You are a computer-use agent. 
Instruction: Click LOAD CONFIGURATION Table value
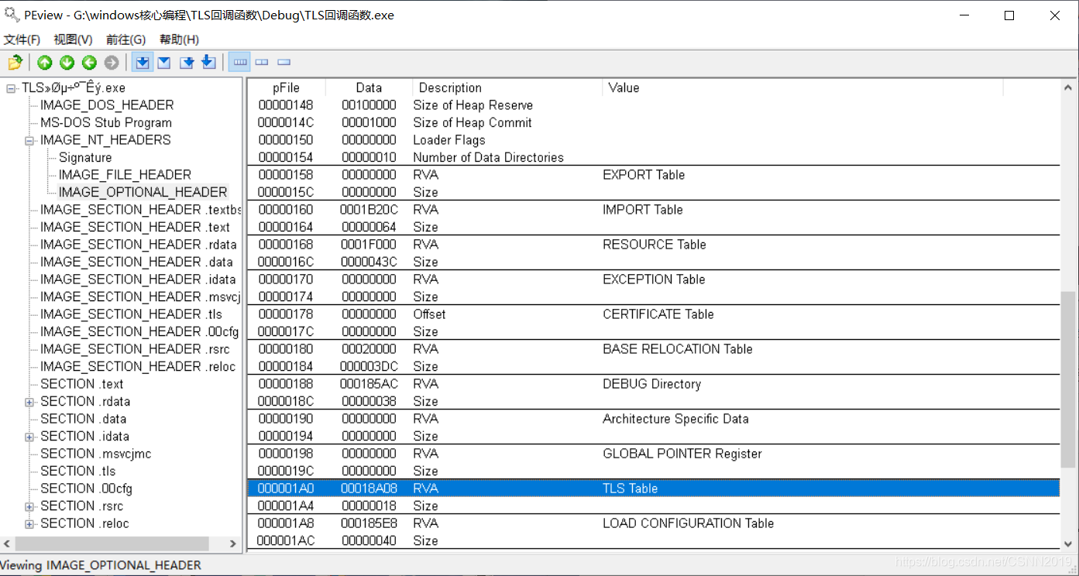[688, 523]
